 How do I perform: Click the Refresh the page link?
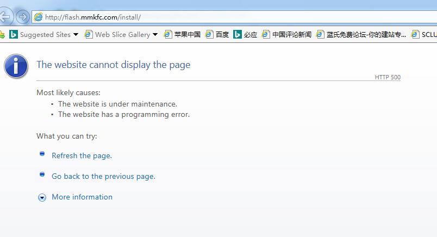pyautogui.click(x=82, y=155)
